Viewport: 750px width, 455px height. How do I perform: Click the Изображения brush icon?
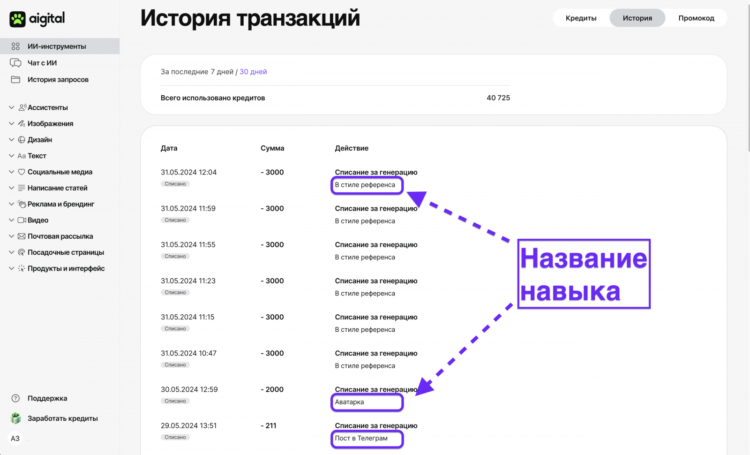pyautogui.click(x=22, y=124)
